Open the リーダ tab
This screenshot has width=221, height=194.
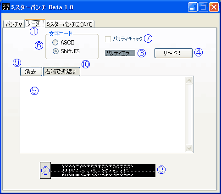pyautogui.click(x=35, y=23)
